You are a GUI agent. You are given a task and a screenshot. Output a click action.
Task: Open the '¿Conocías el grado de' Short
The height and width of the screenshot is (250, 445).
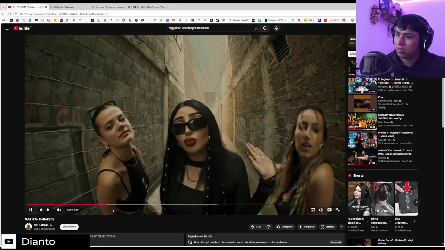click(359, 198)
